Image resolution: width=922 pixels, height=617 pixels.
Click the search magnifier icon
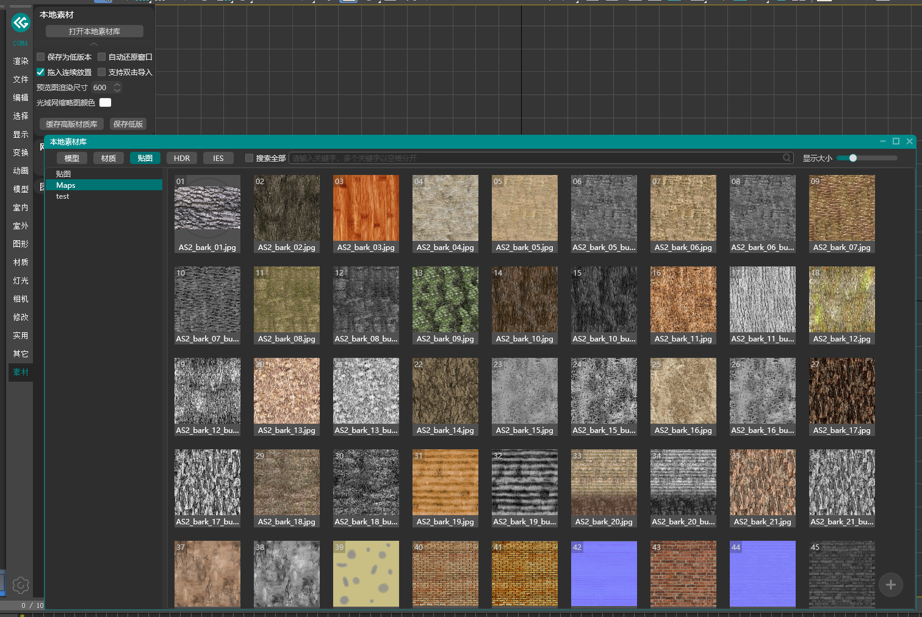pos(787,158)
